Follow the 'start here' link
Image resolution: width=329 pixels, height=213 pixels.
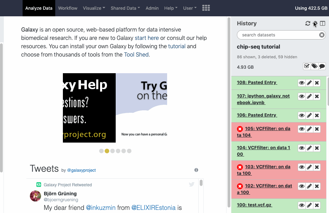point(147,38)
